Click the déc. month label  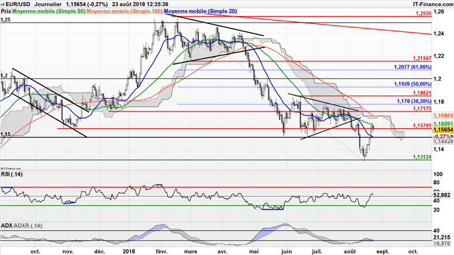pyautogui.click(x=100, y=252)
